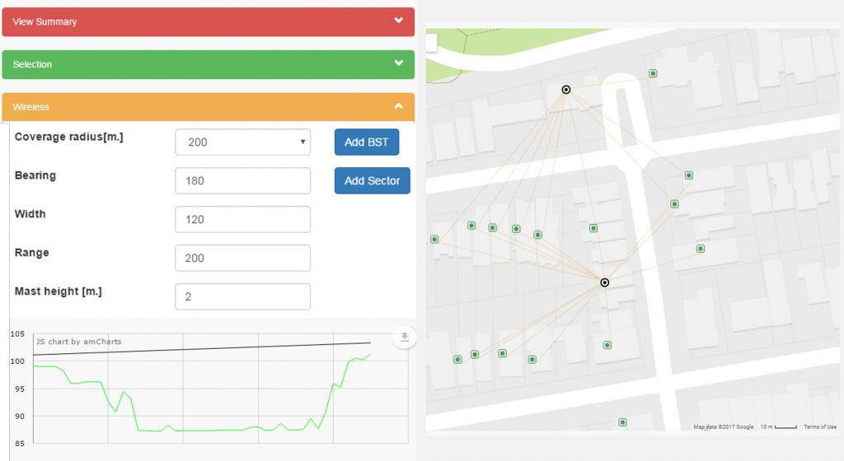Expand the Selection panel chevron
The width and height of the screenshot is (844, 461).
pos(399,63)
